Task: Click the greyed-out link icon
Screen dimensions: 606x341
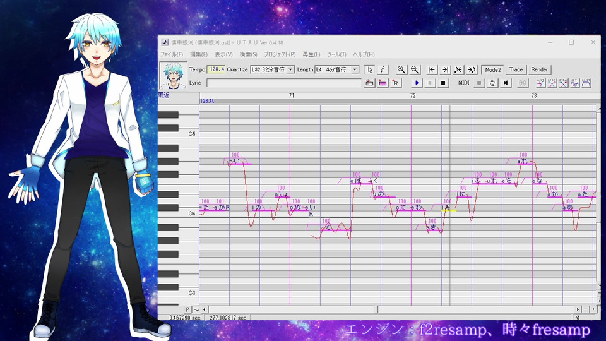Action: (x=523, y=83)
